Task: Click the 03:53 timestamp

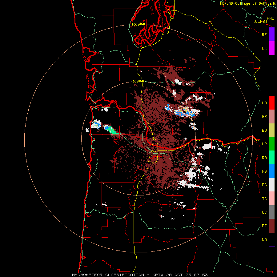Action: (200, 275)
